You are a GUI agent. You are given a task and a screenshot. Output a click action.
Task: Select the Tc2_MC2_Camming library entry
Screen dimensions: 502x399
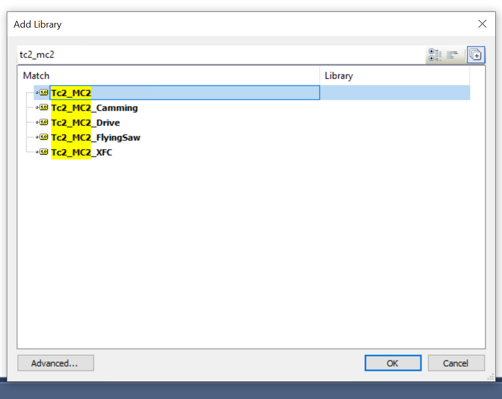[94, 108]
